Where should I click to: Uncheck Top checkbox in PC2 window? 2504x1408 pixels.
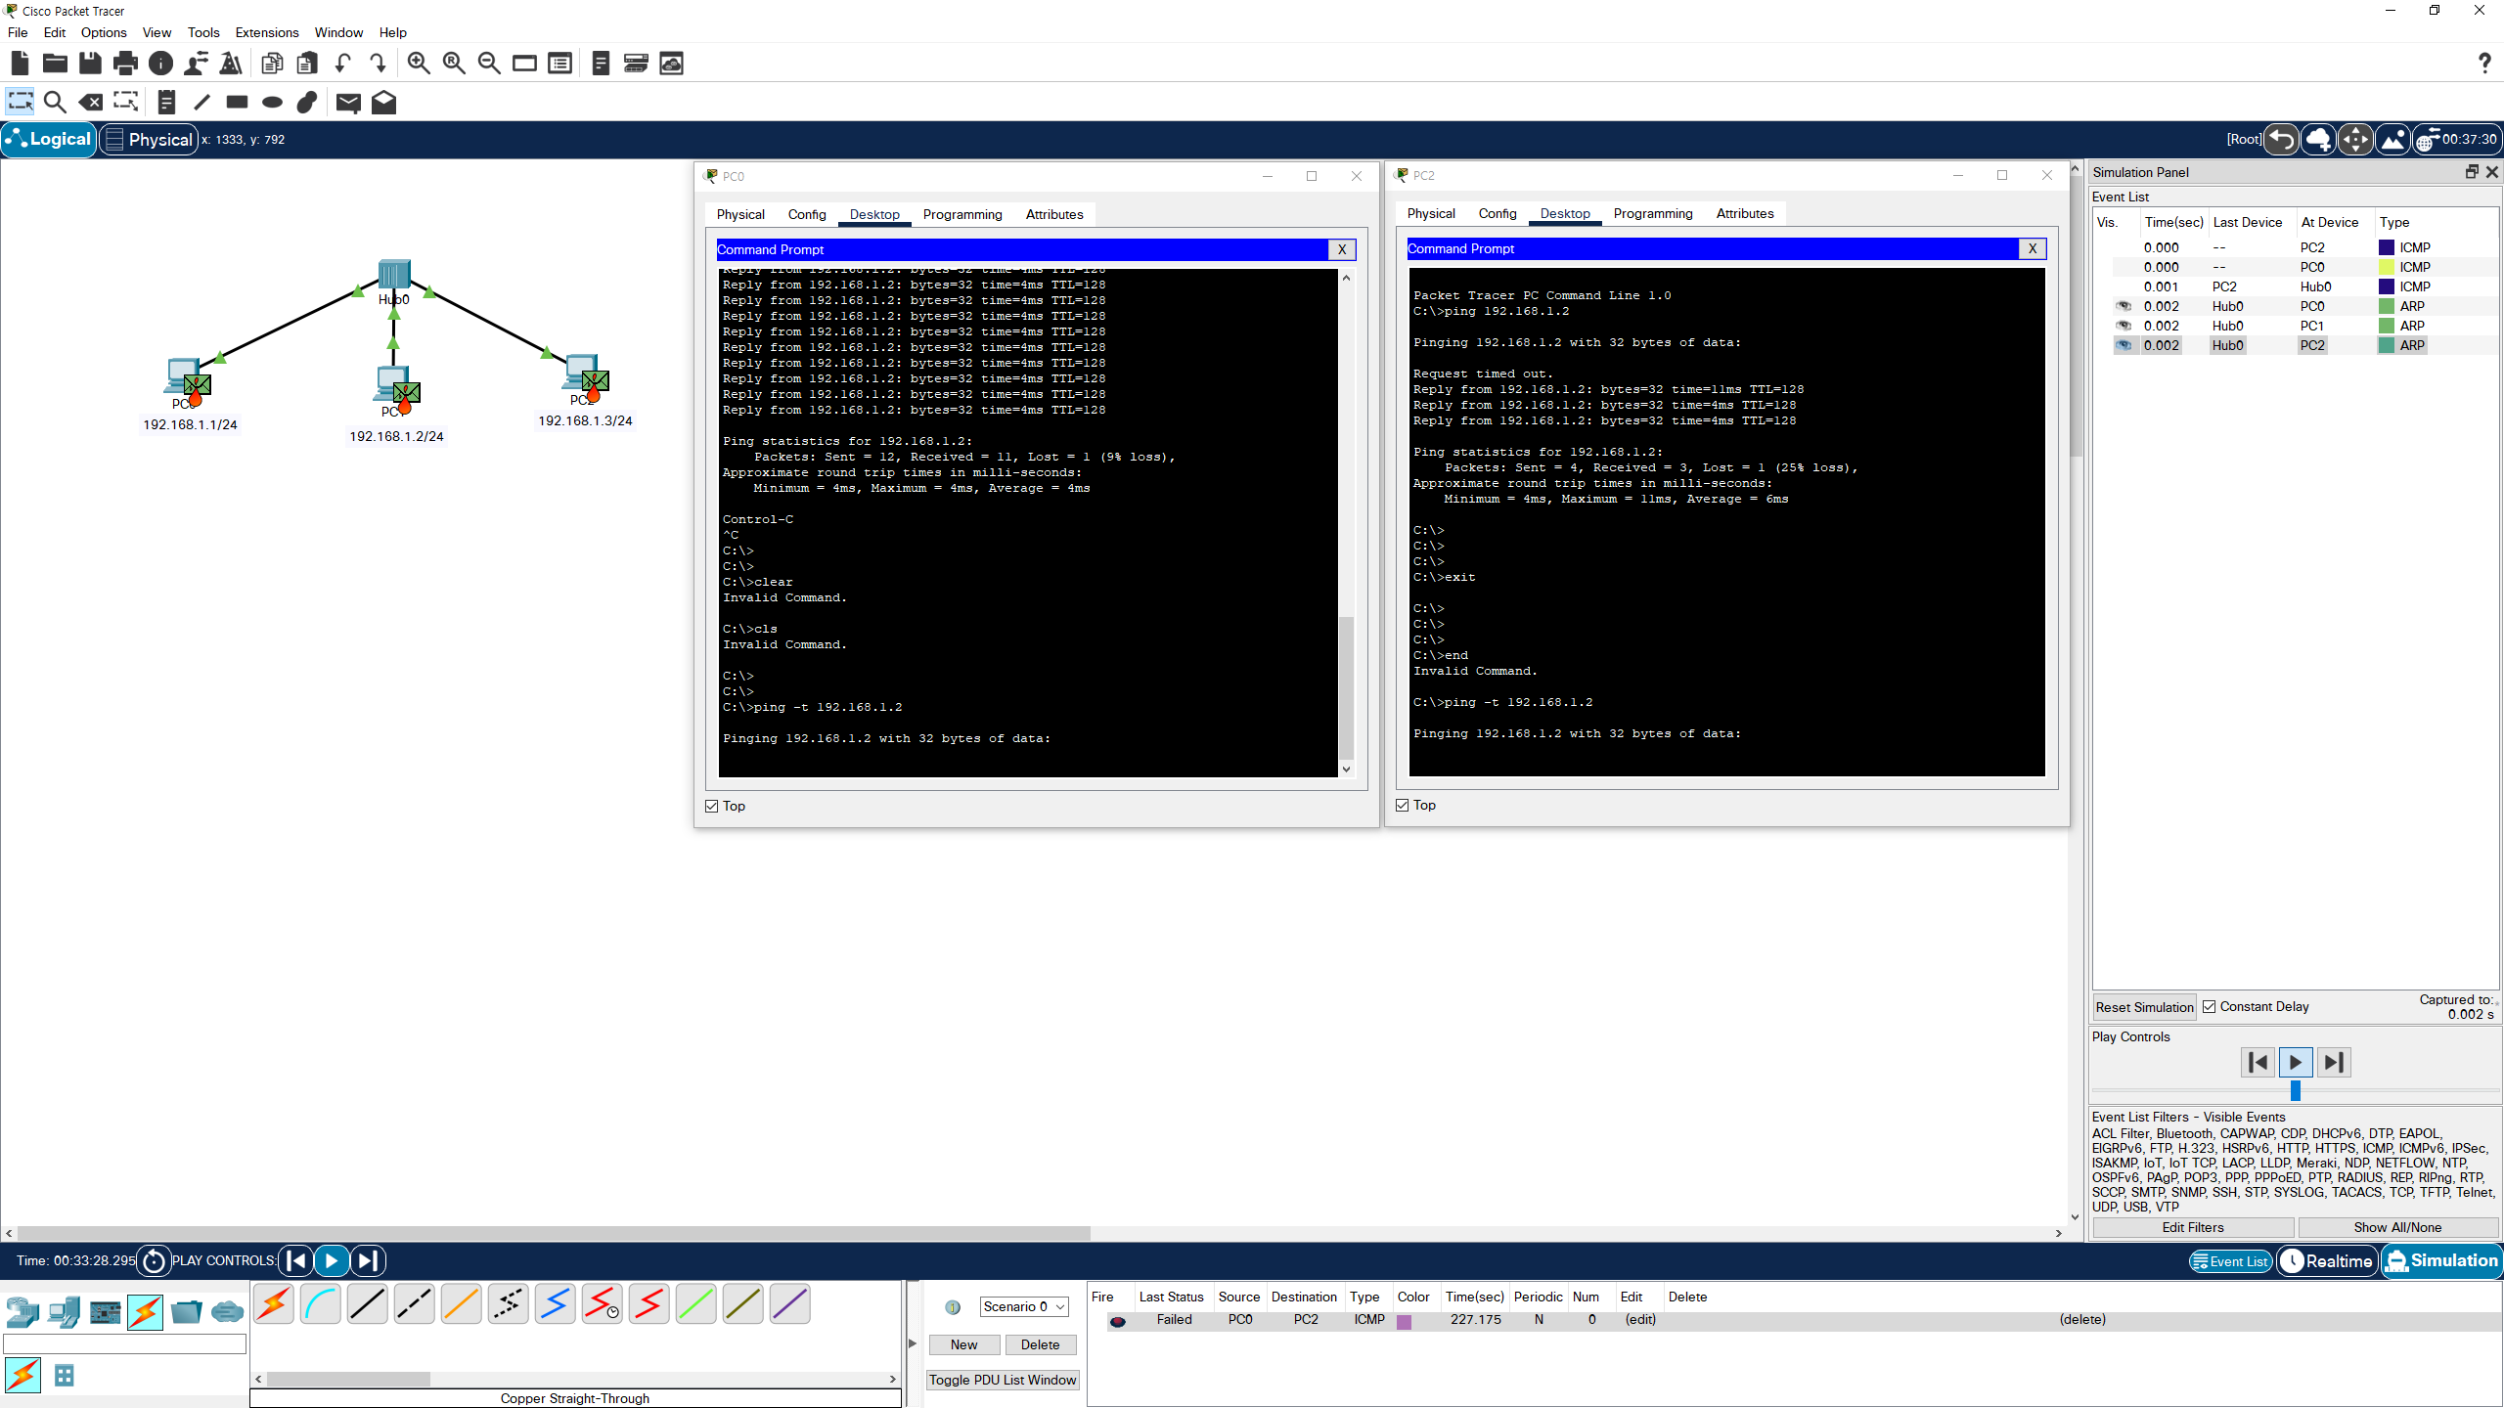1403,805
